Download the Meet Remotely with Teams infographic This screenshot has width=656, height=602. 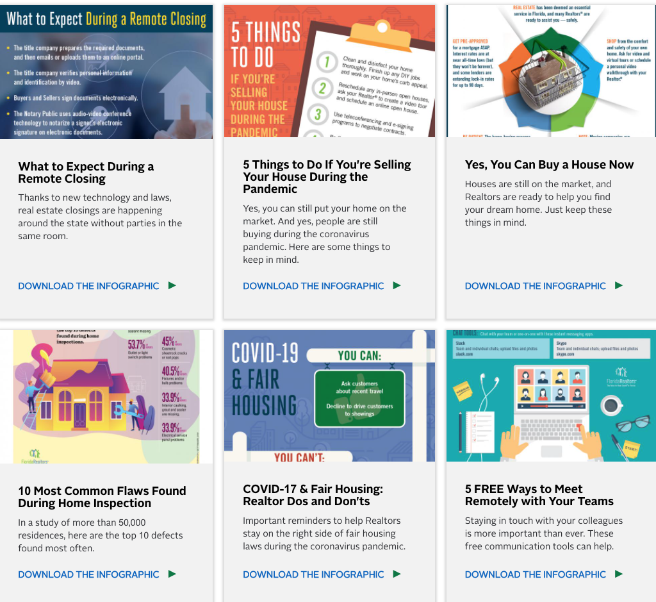coord(535,574)
